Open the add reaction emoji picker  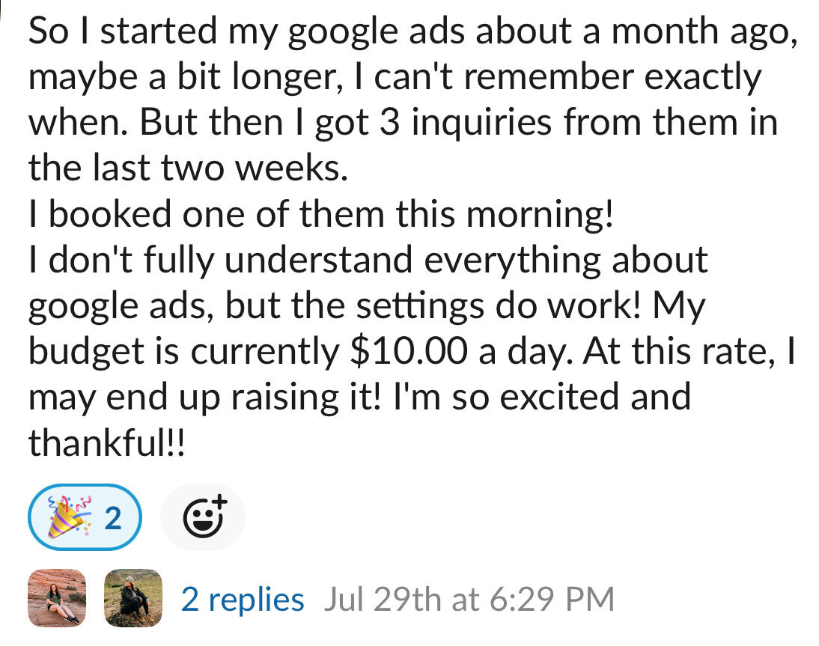point(203,517)
